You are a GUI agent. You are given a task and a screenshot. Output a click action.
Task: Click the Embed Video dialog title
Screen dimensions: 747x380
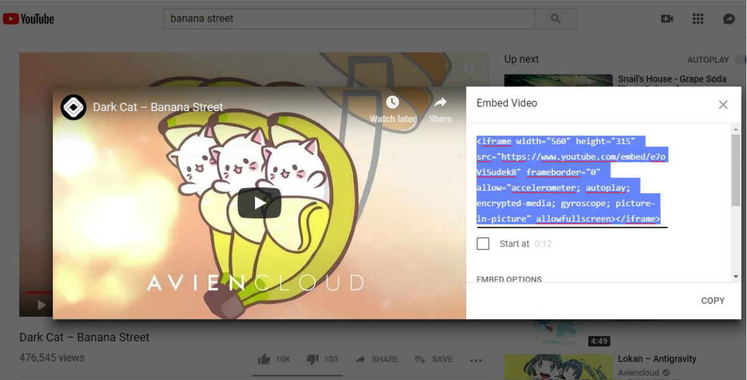click(x=507, y=103)
